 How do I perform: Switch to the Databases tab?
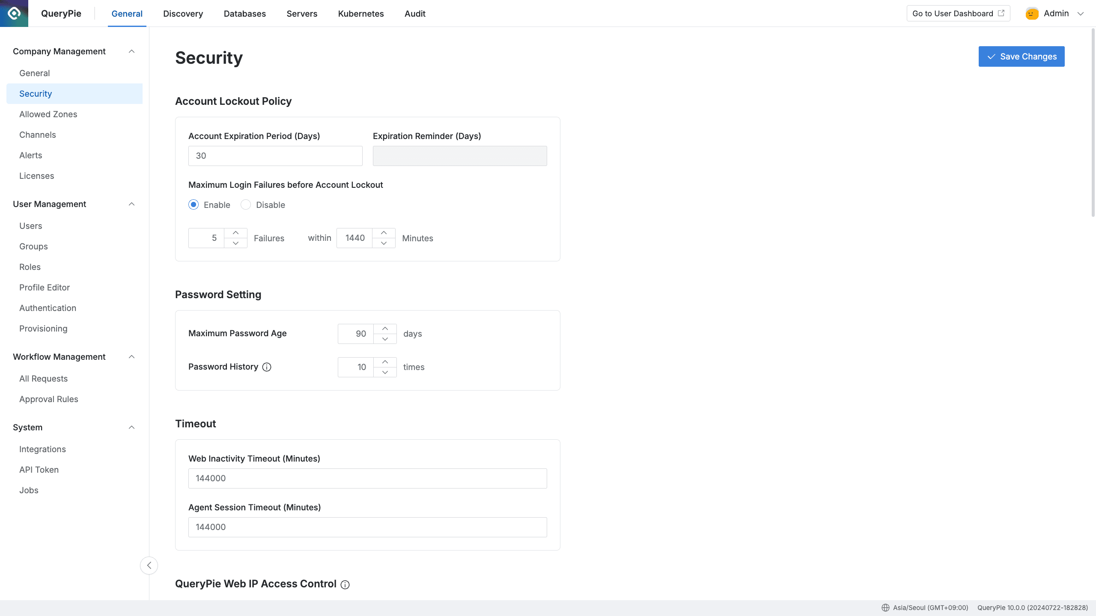244,14
